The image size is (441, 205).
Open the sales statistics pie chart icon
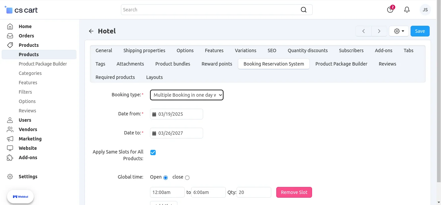(390, 10)
